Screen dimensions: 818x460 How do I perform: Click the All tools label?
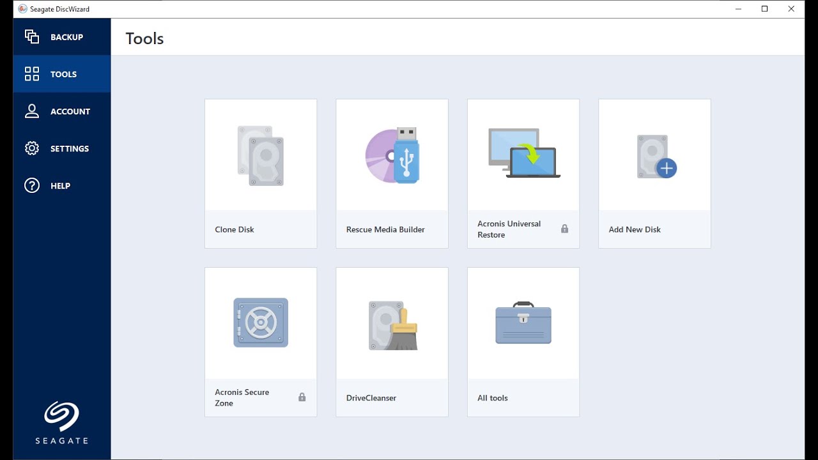click(493, 398)
